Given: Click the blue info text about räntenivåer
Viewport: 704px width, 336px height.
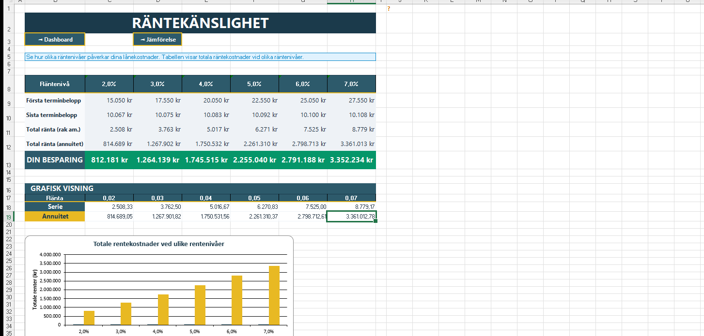Looking at the screenshot, I should tap(165, 57).
